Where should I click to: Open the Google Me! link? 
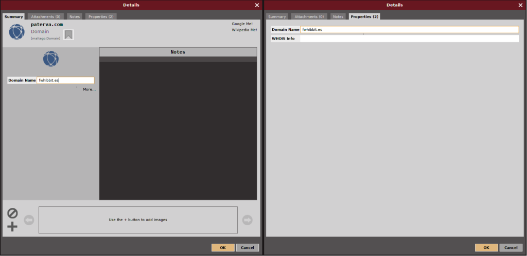click(x=242, y=24)
